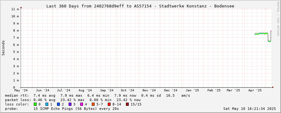Click the red 8-14 loss swatch
The height and width of the screenshot is (113, 281).
[x=109, y=104]
